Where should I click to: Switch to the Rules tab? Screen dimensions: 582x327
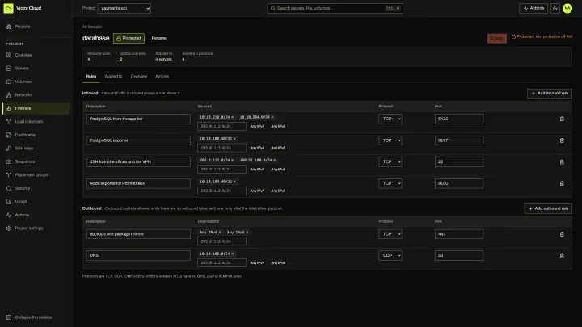coord(91,76)
